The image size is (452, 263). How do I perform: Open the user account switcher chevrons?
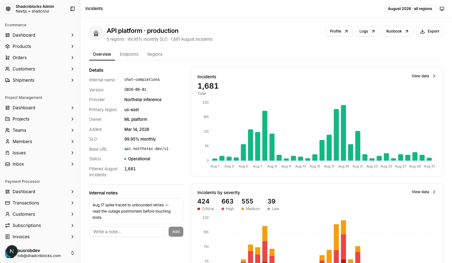73,253
